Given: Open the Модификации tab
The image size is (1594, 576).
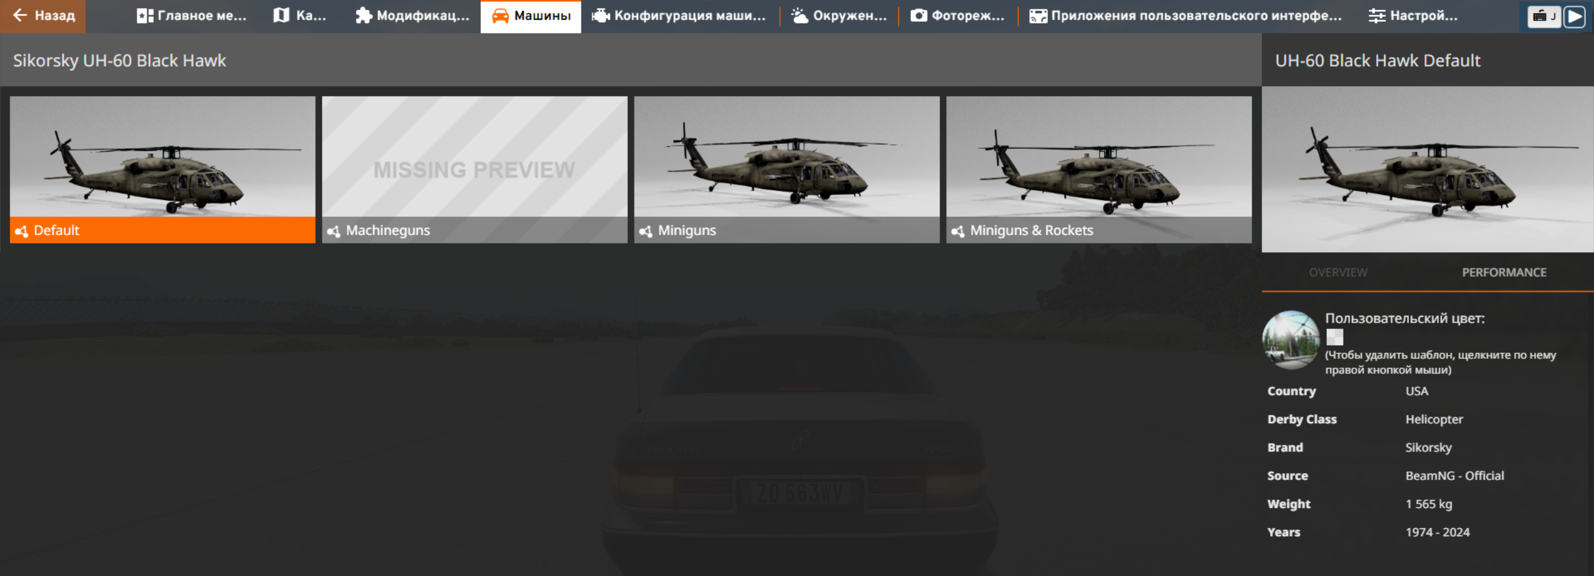Looking at the screenshot, I should point(412,16).
